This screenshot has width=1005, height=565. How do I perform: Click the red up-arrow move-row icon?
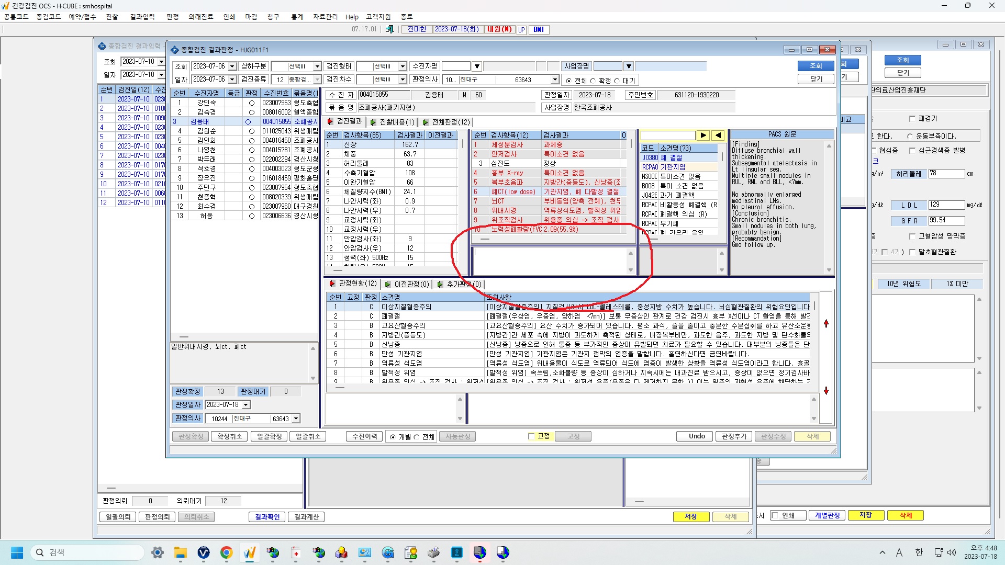[x=826, y=324]
